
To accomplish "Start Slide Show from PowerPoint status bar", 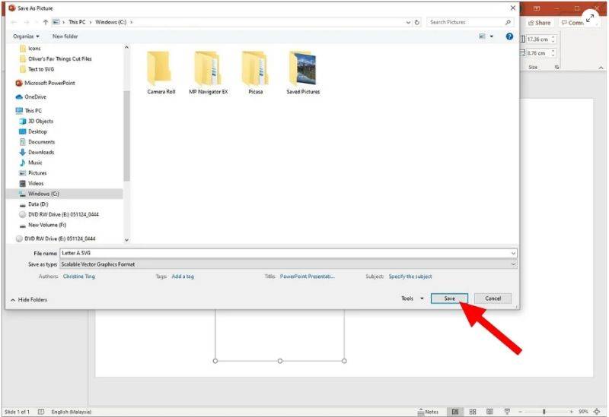I will (507, 412).
